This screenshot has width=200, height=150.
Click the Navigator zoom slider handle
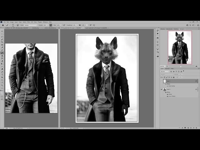(x=181, y=67)
